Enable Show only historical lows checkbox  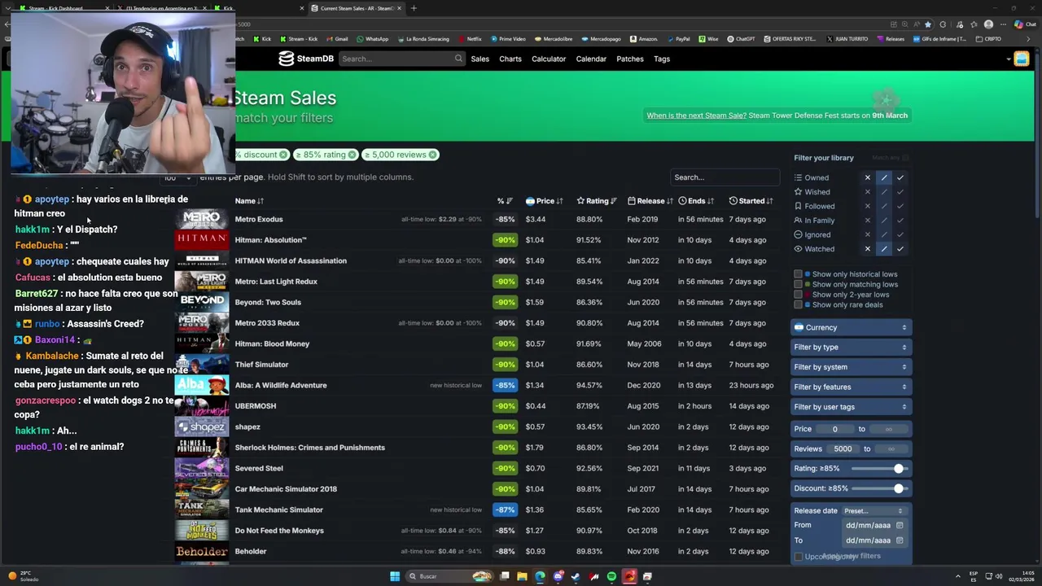tap(798, 274)
